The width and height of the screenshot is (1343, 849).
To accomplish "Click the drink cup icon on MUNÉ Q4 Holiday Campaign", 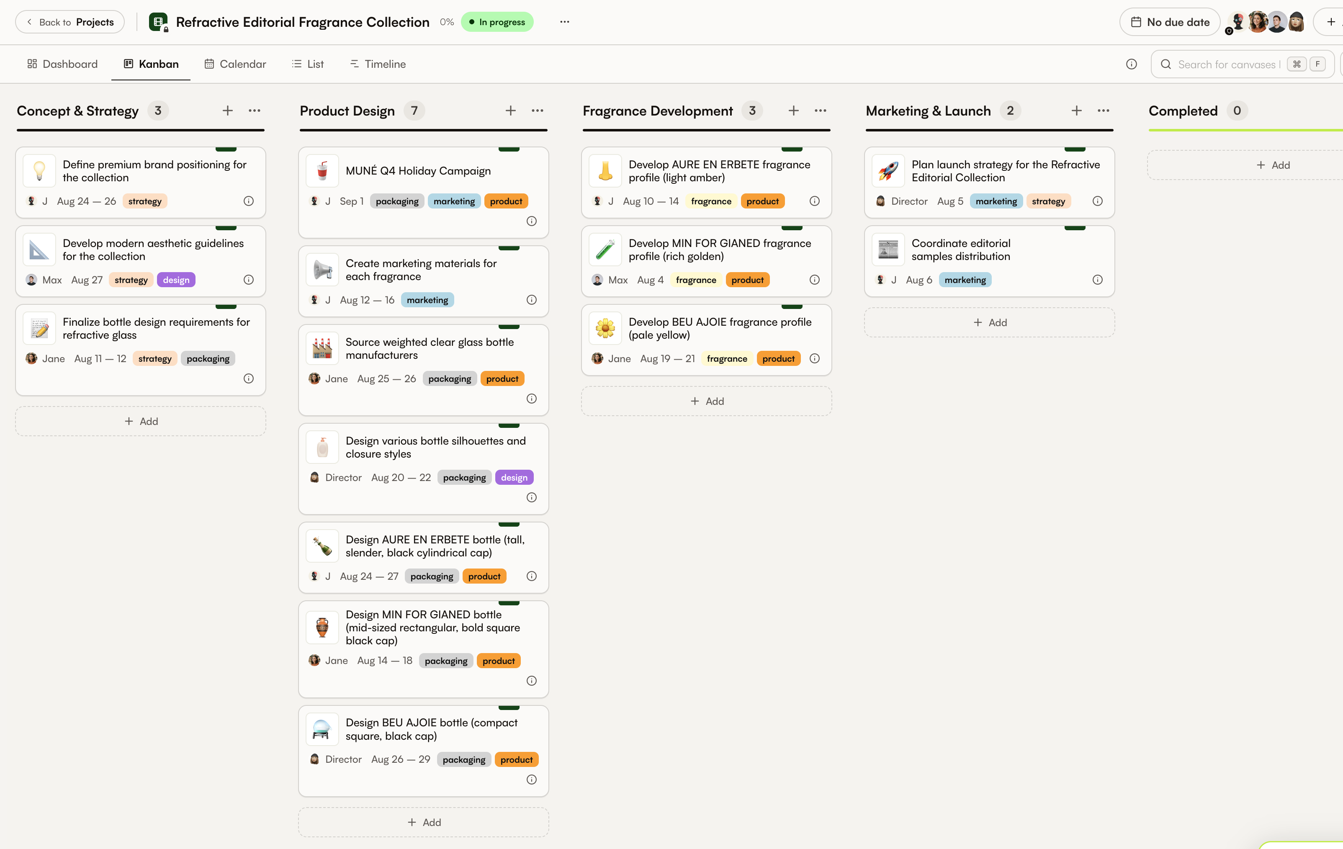I will pos(322,171).
